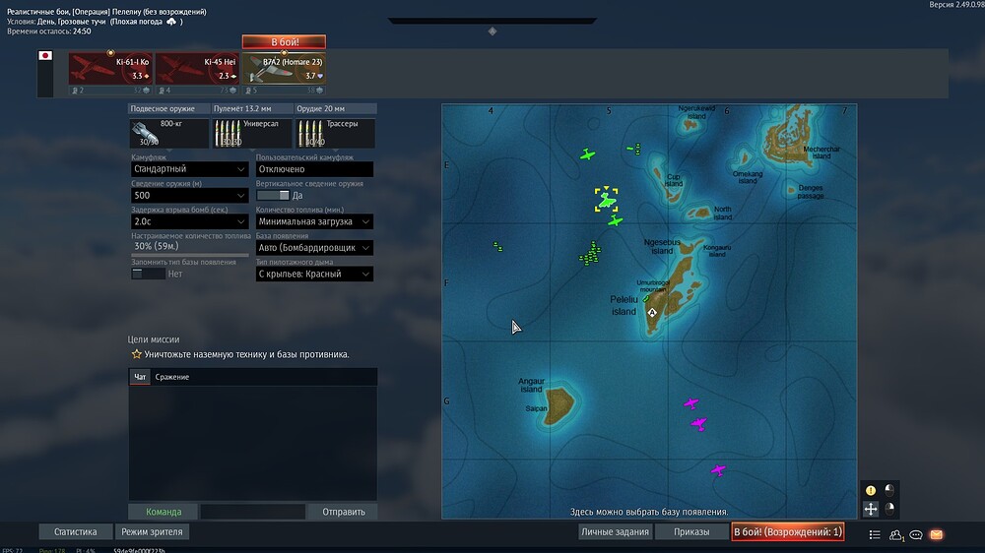
Task: Select the map pan arrows icon
Action: pyautogui.click(x=871, y=509)
